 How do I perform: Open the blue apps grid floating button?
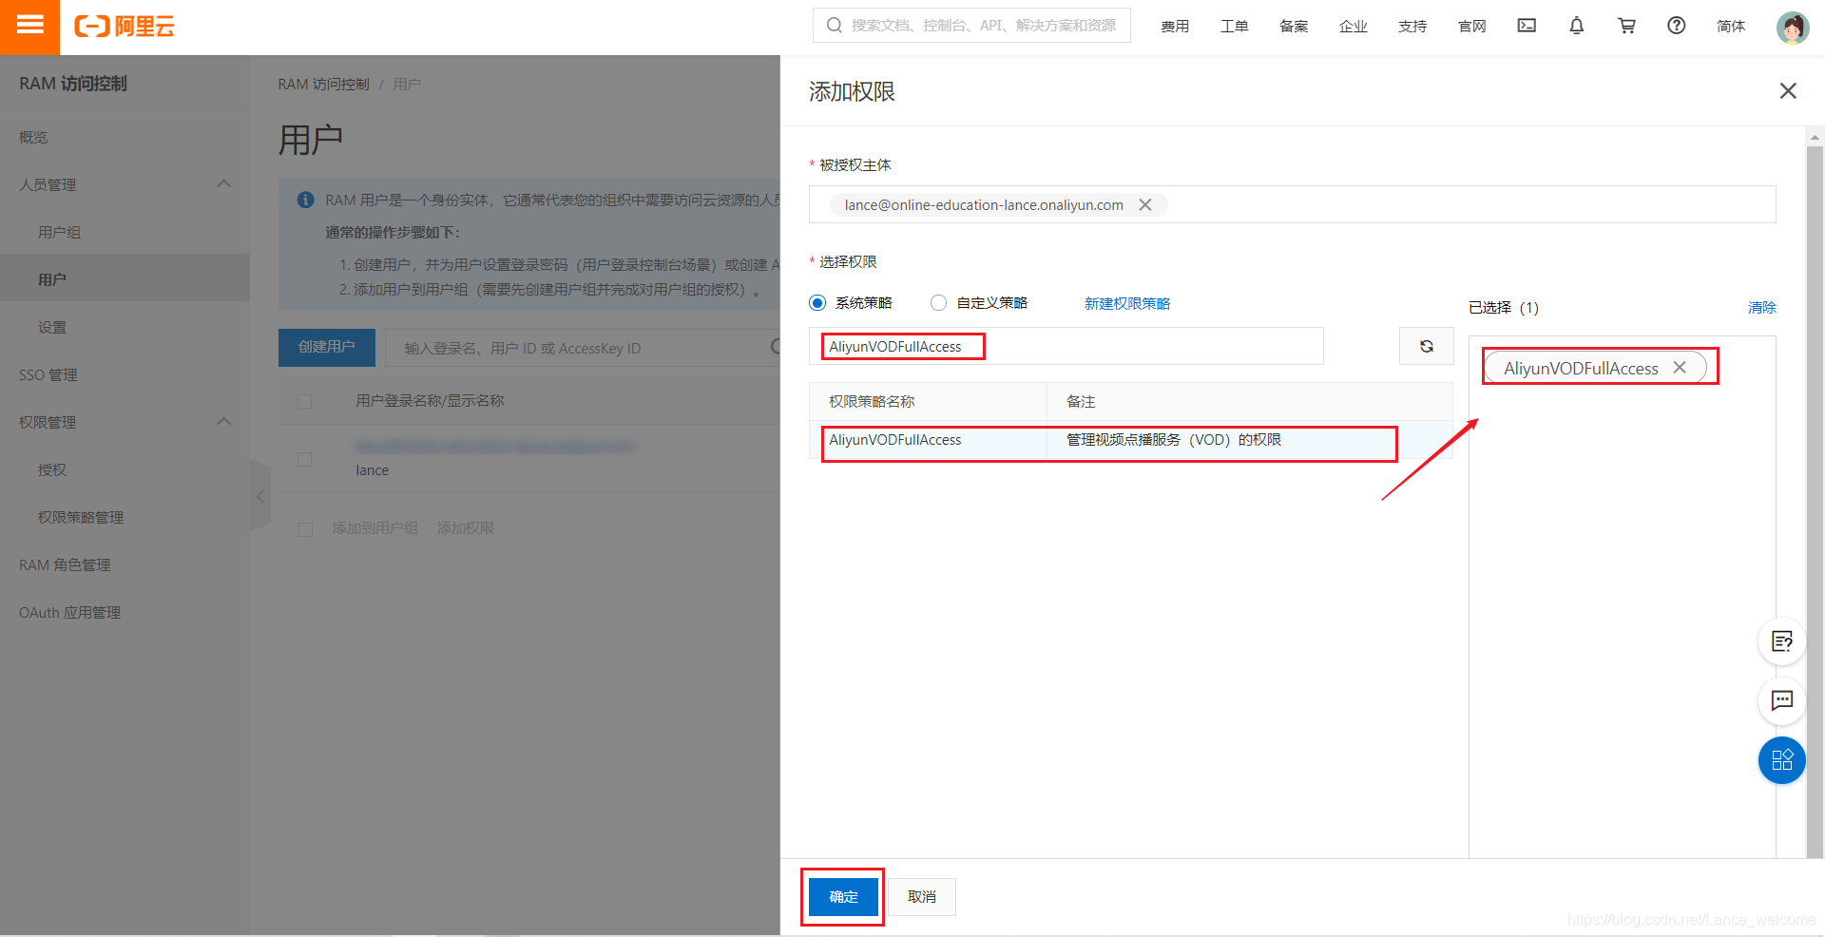click(1782, 760)
